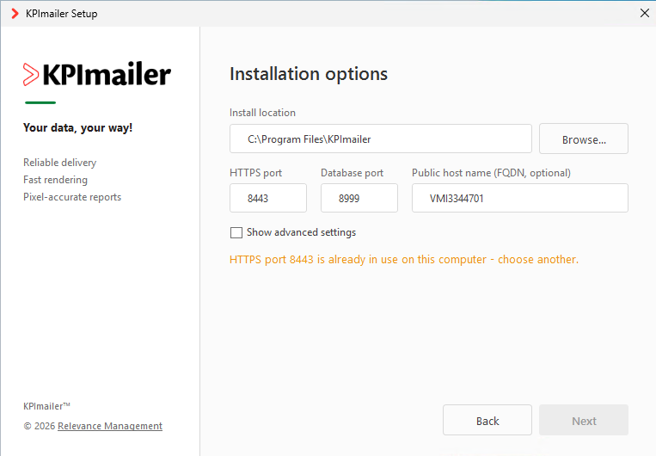Open the Browse... folder picker
Screen dimensions: 656x456
pos(584,139)
